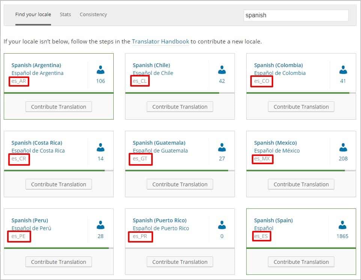Open the Spanish (Mexico) locale title link
The width and height of the screenshot is (361, 280).
tap(275, 143)
